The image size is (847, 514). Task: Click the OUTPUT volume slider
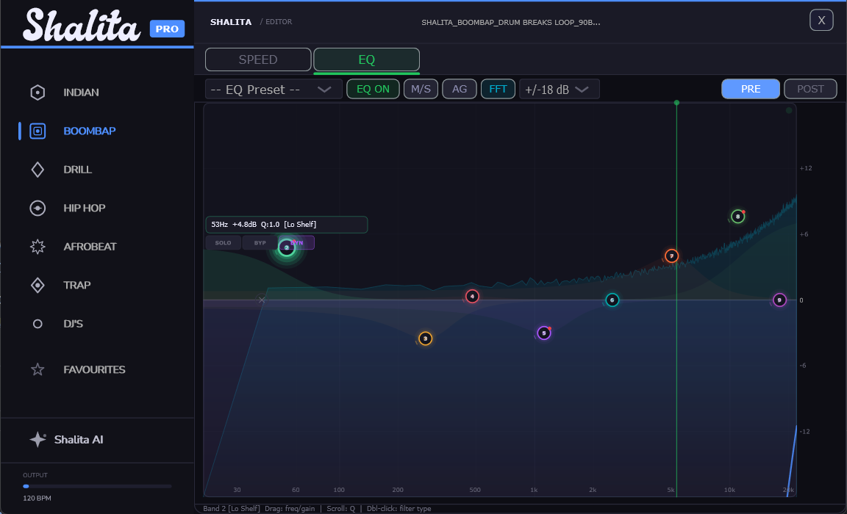click(x=97, y=487)
